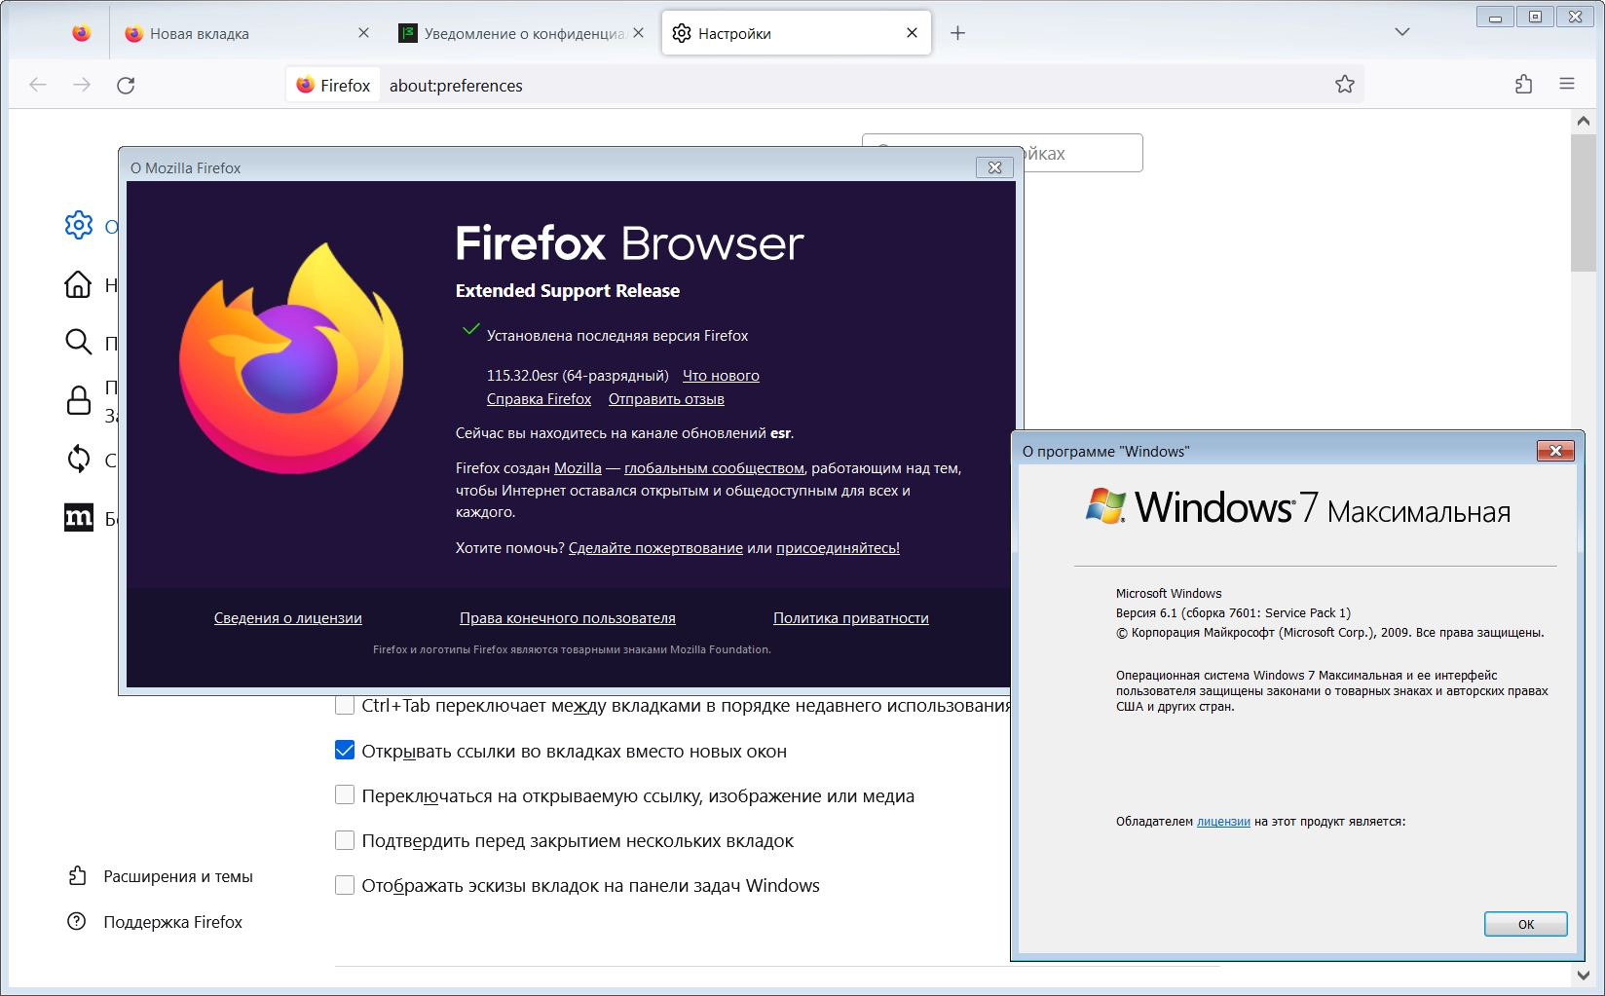Close the О Mozilla Firefox dialog
Image resolution: width=1605 pixels, height=996 pixels.
point(994,167)
